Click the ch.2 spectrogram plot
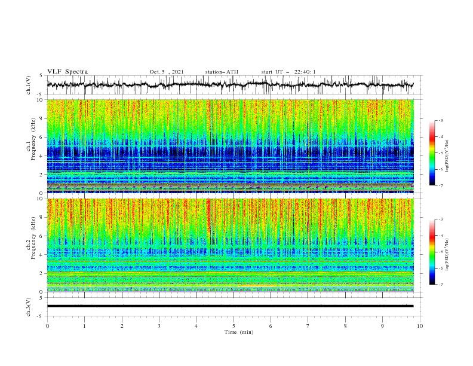Image resolution: width=473 pixels, height=366 pixels. click(x=230, y=245)
